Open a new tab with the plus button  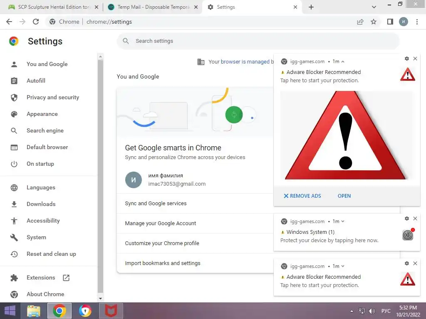point(311,7)
